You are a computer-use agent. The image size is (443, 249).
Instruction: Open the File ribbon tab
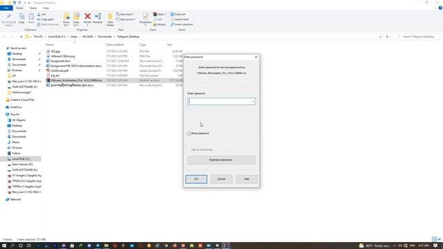(6, 8)
